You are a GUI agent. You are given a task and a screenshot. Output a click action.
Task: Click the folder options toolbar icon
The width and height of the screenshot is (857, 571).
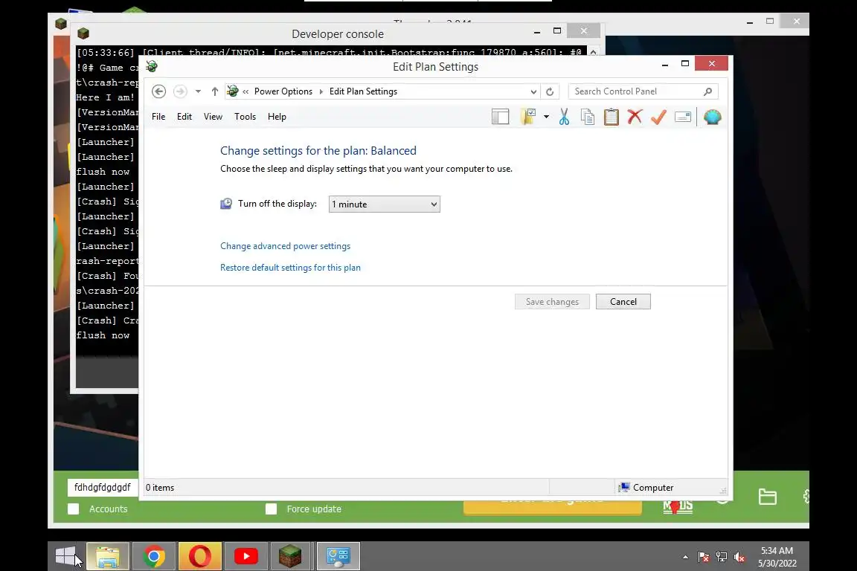click(x=528, y=117)
